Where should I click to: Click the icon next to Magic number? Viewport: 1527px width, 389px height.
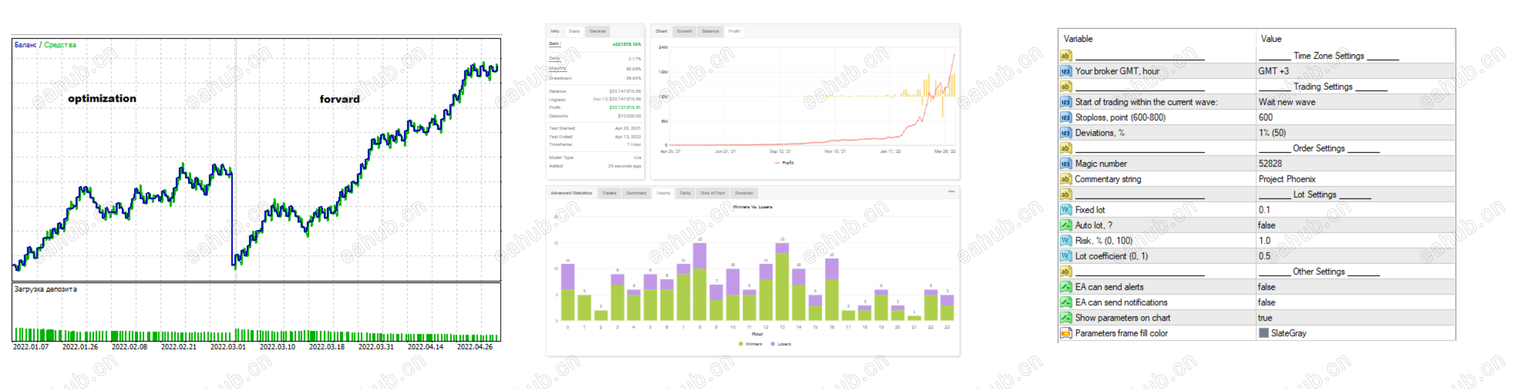point(1065,163)
